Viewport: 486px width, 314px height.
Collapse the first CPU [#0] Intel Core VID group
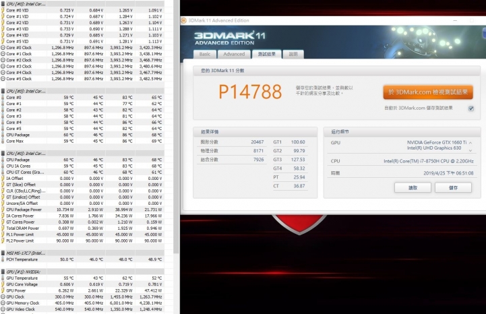(x=3, y=4)
